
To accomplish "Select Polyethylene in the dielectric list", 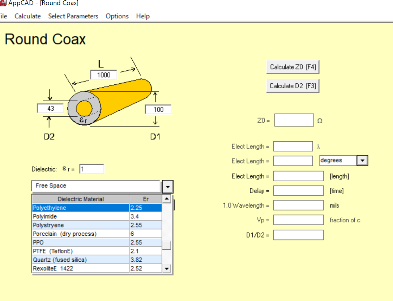I will tap(97, 208).
